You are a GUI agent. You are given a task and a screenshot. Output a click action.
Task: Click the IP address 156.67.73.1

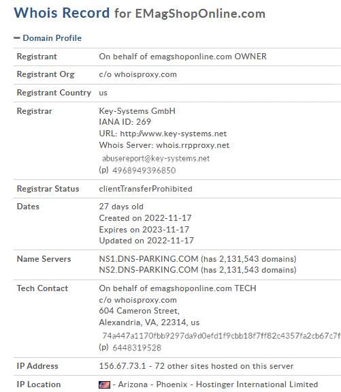[123, 366]
